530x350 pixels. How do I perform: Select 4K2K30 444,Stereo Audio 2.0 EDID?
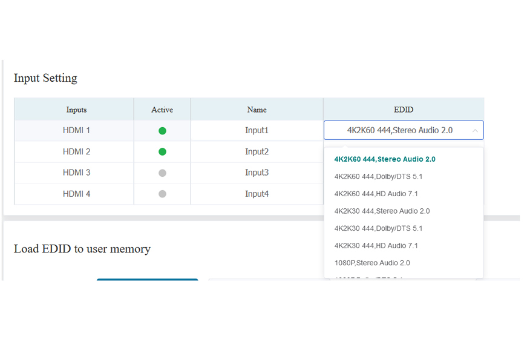[x=382, y=211]
